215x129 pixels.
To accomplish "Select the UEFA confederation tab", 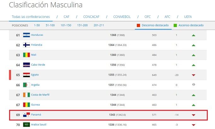I will (188, 17).
